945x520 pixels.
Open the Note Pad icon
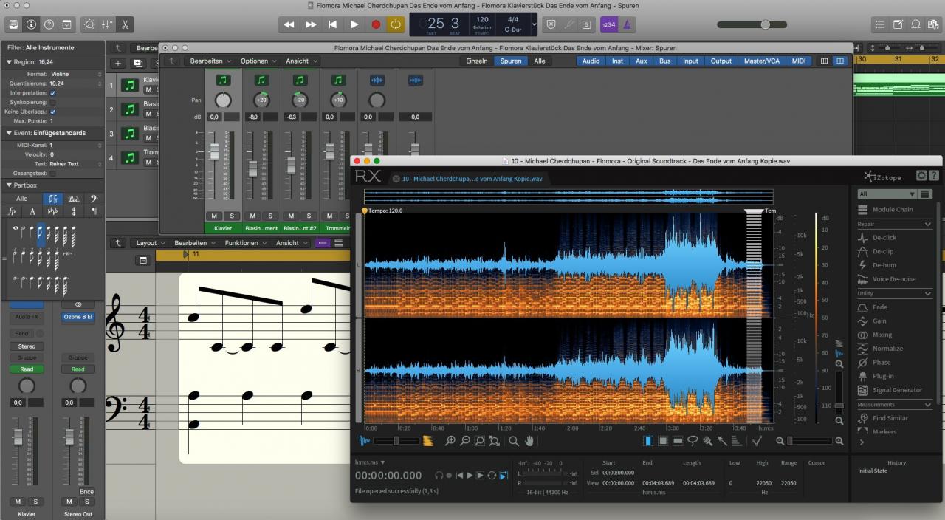pyautogui.click(x=898, y=24)
